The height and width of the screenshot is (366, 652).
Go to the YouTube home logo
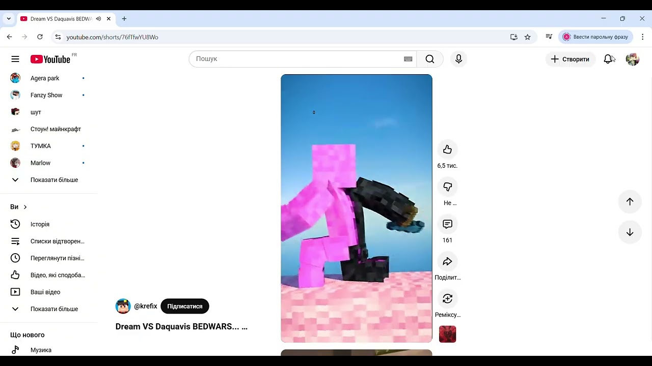50,59
